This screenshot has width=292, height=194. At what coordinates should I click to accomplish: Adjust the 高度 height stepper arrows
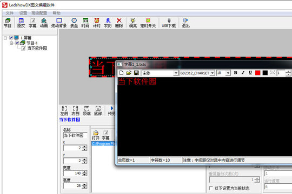[x=84, y=185]
